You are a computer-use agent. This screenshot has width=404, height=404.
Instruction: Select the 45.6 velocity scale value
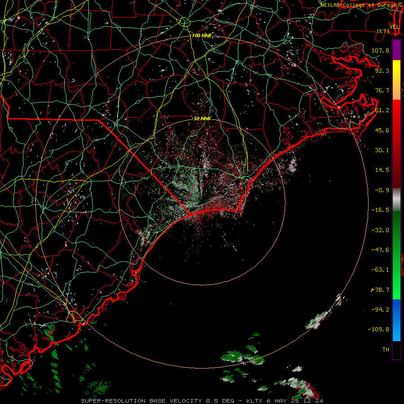(382, 130)
